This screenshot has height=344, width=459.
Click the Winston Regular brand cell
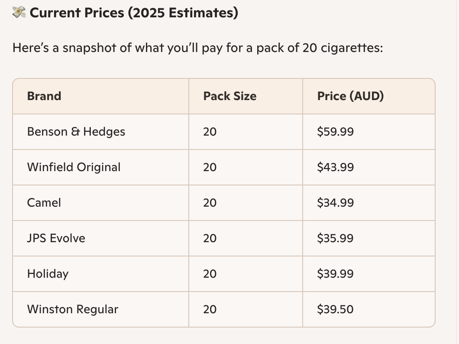[x=73, y=309]
